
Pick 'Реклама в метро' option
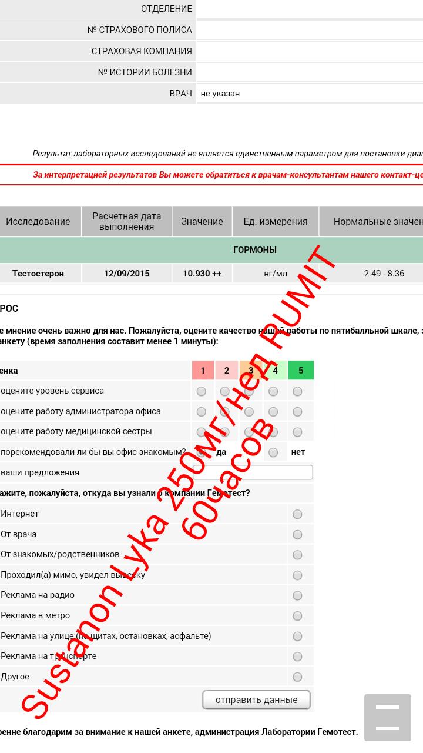click(297, 616)
